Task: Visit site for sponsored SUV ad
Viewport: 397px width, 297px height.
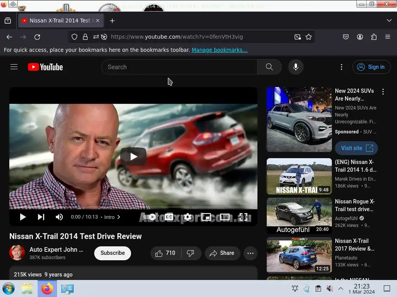Action: click(357, 148)
